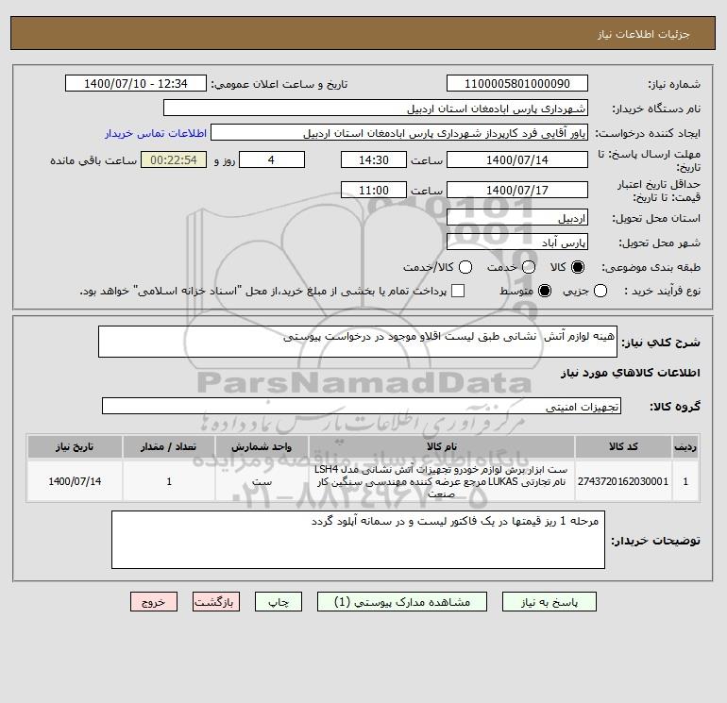Screen dimensions: 727x703
Task: Click the buyer notes text area
Action: click(358, 540)
